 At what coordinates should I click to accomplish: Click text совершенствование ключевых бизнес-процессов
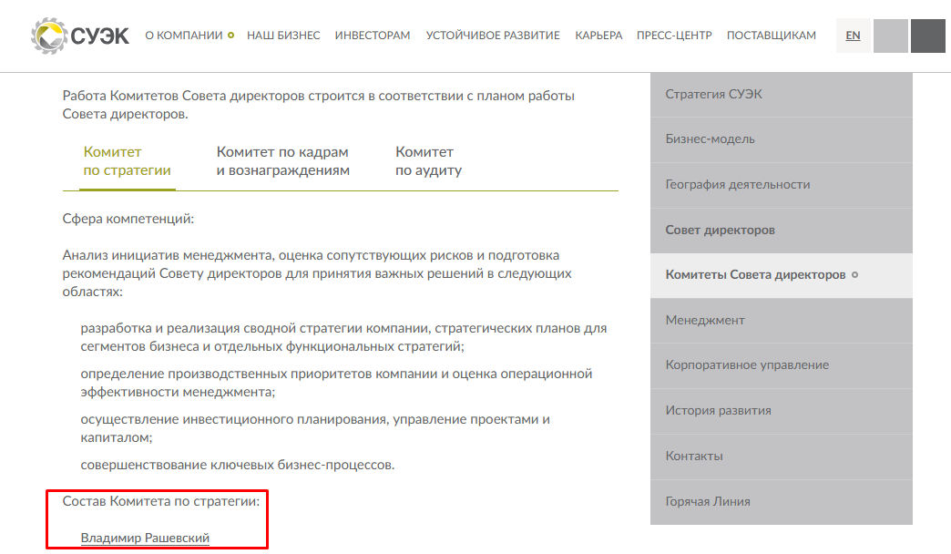(x=237, y=465)
